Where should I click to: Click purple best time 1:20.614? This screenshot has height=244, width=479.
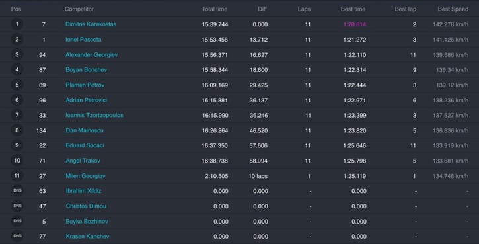[x=355, y=24]
